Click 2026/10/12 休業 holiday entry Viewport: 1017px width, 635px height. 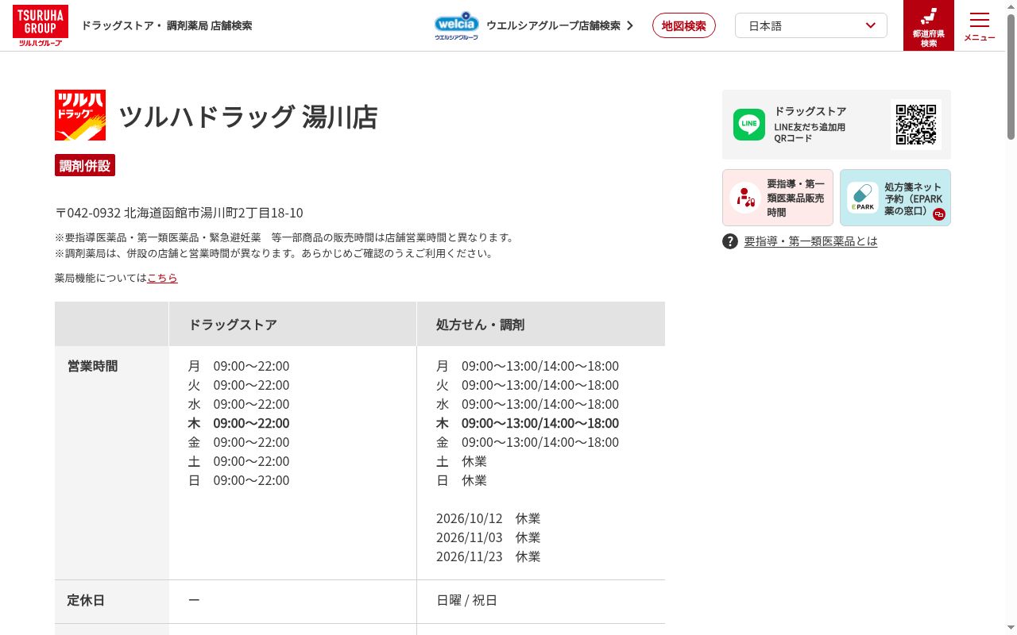pos(488,518)
